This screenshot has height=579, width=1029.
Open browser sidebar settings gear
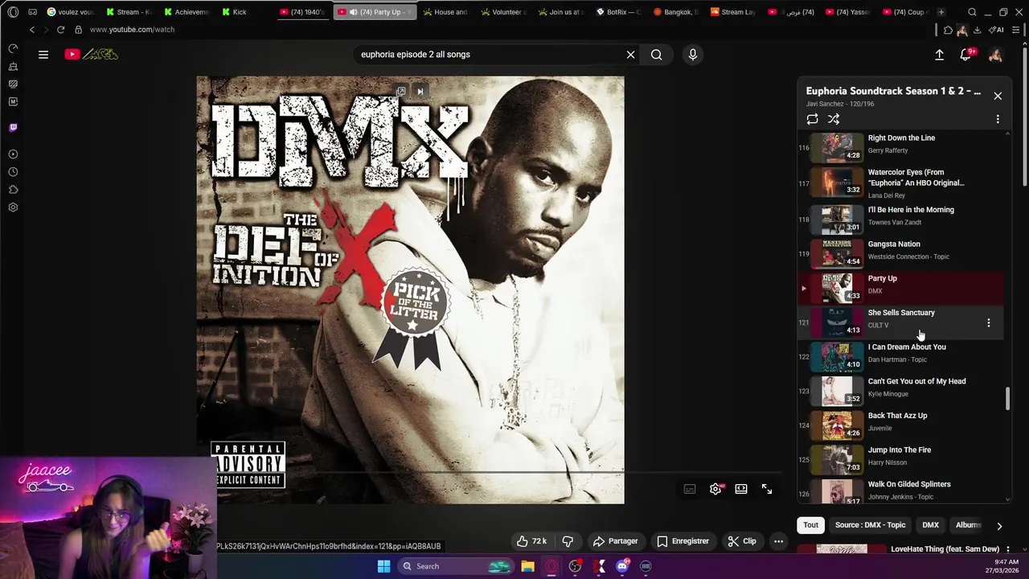pos(13,207)
